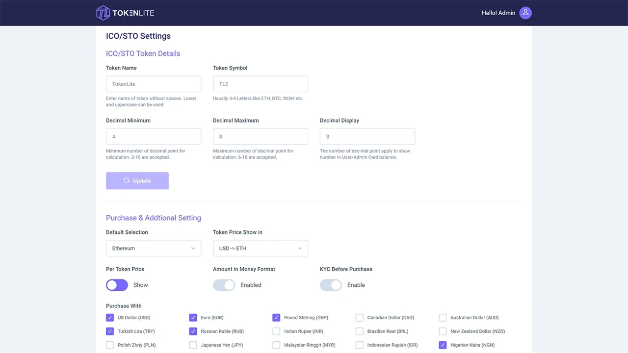Click the Update button
628x353 pixels.
137,181
